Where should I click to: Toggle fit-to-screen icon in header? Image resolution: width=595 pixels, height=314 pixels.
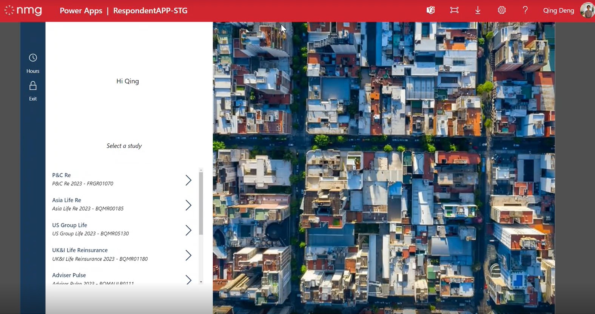(454, 10)
